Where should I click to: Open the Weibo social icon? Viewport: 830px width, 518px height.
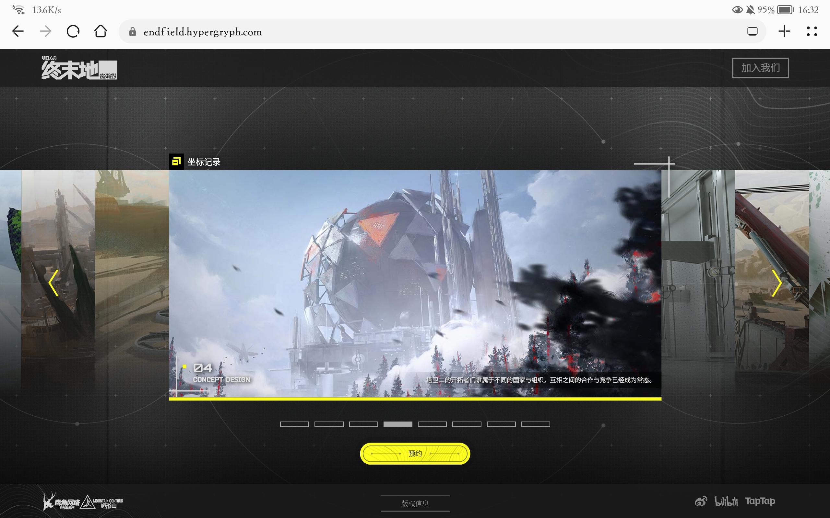click(701, 501)
